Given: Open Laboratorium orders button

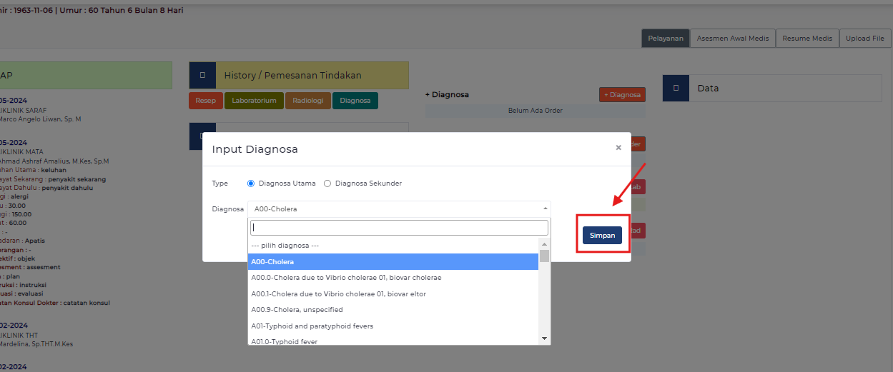Looking at the screenshot, I should (x=254, y=101).
